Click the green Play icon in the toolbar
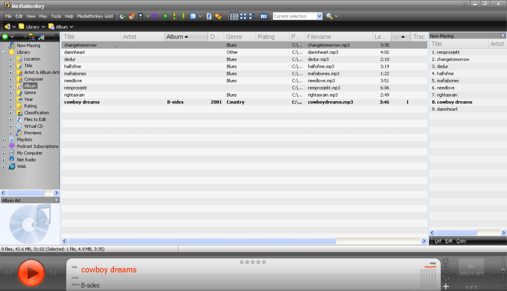507x291 pixels. 166,16
